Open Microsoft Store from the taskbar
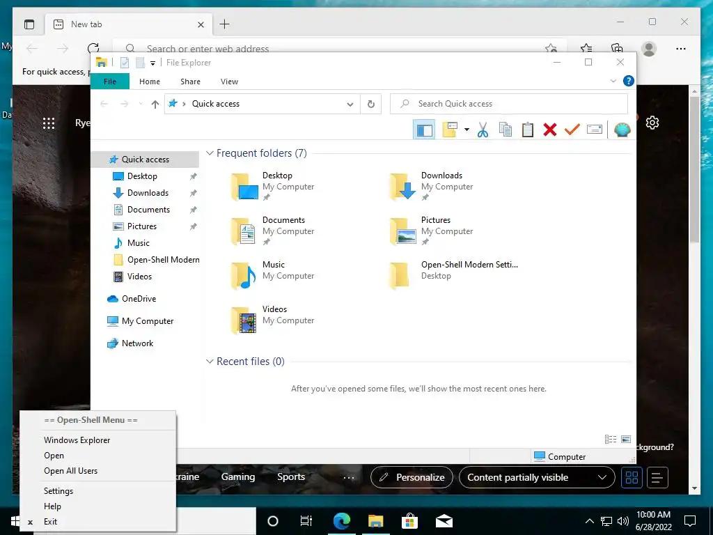 pyautogui.click(x=409, y=521)
